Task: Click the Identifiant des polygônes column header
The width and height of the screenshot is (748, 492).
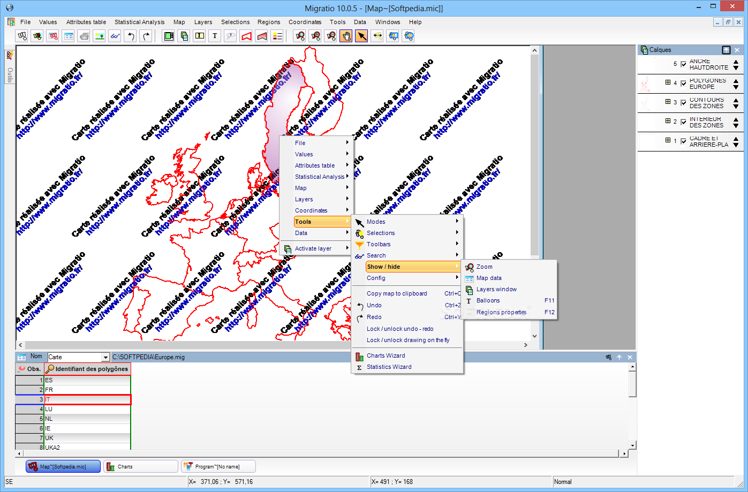Action: click(87, 369)
